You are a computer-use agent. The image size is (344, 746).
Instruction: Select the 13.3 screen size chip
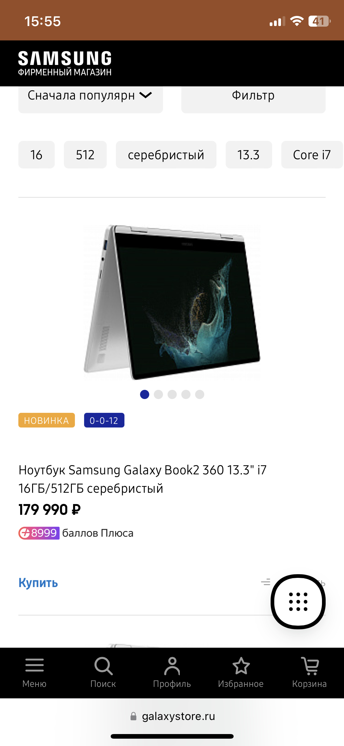click(249, 155)
